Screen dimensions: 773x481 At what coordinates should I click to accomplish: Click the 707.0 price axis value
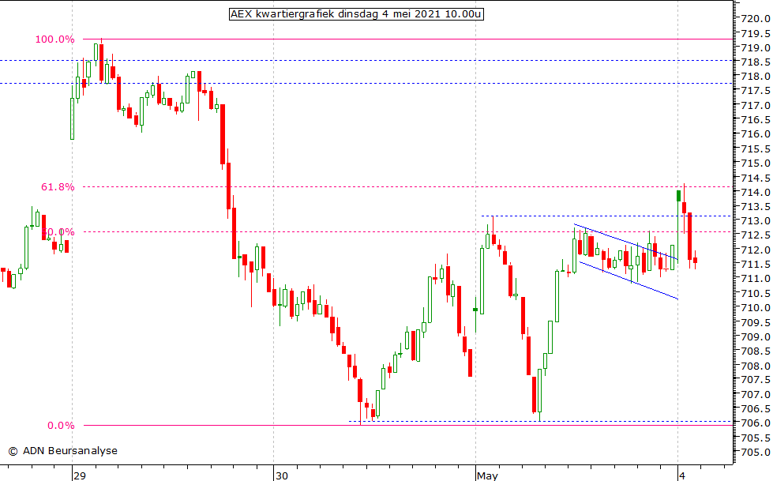[755, 395]
